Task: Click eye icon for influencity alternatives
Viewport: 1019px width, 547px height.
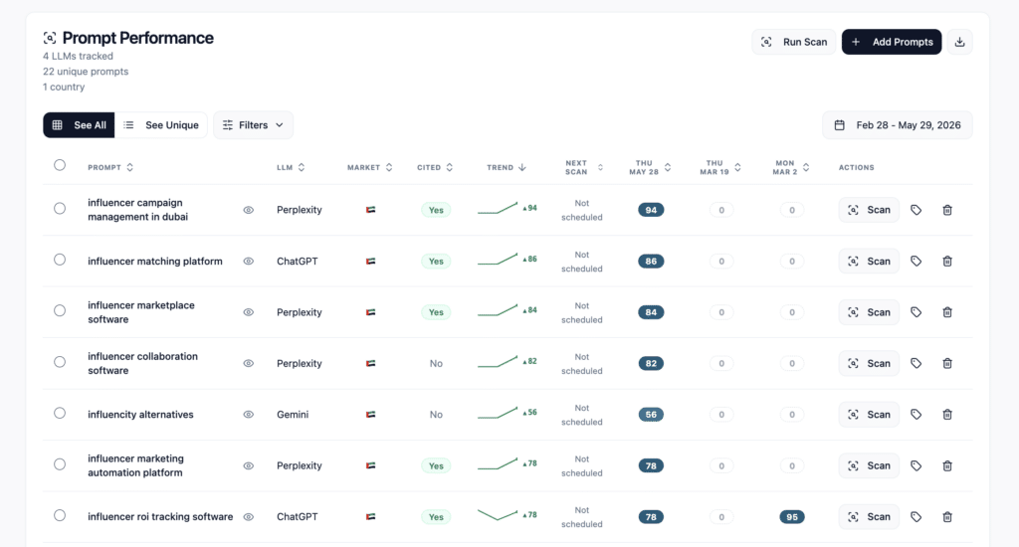Action: coord(248,415)
